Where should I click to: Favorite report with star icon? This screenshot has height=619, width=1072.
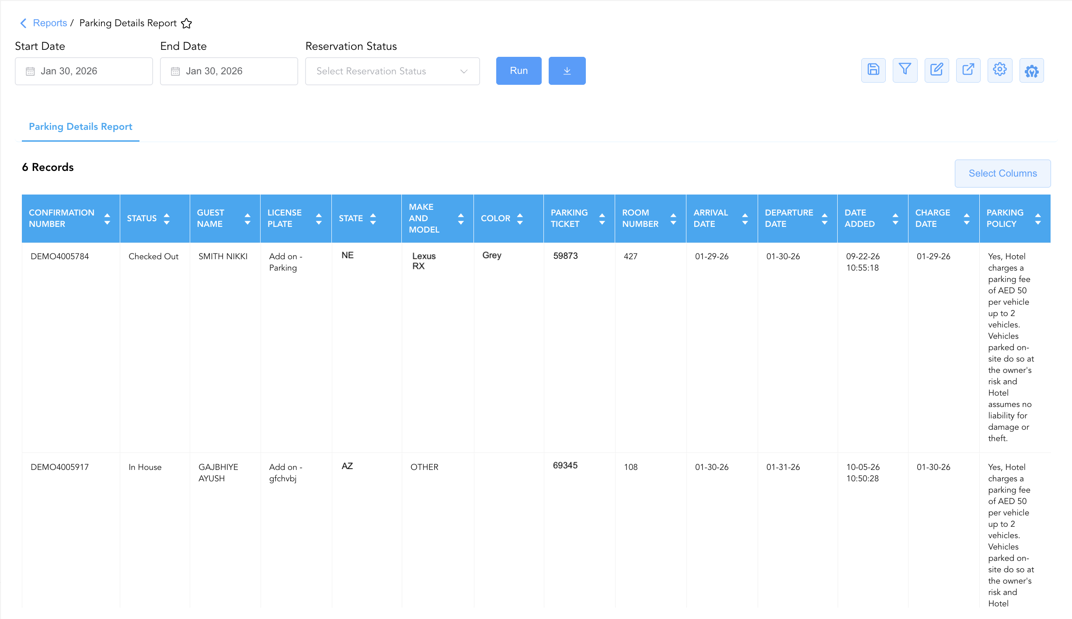tap(187, 23)
